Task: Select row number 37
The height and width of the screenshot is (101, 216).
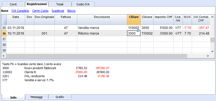Action: (4, 39)
